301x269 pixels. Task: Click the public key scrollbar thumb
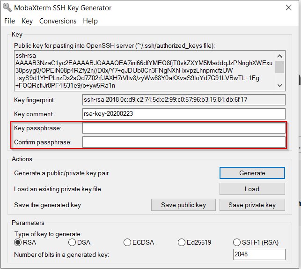(x=279, y=67)
